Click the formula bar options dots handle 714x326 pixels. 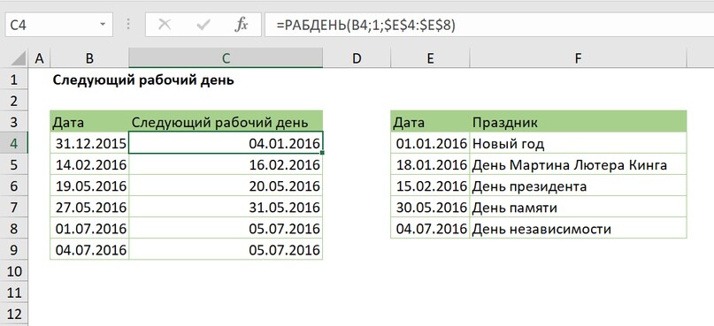128,26
